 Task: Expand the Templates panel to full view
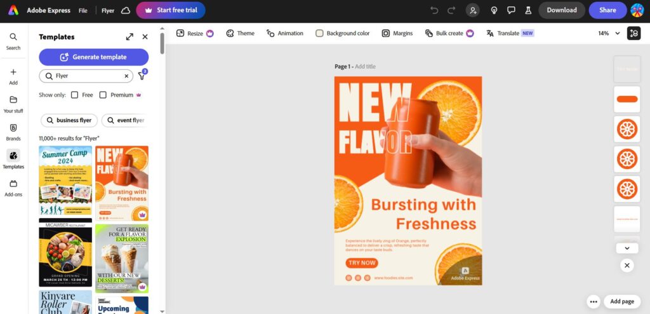(129, 37)
